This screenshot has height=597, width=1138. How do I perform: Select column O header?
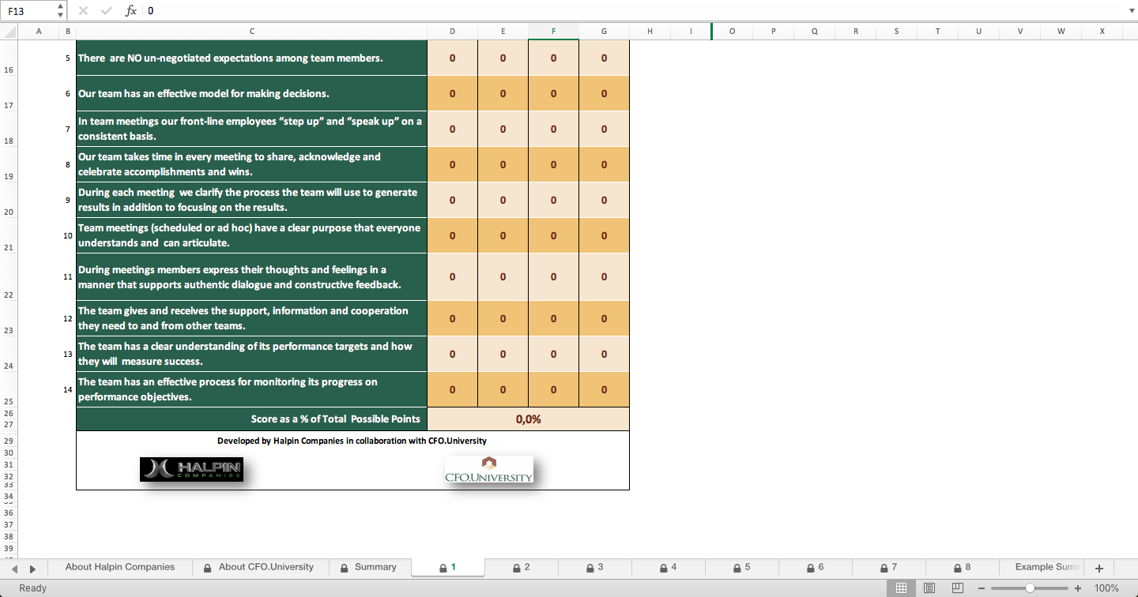[x=732, y=31]
